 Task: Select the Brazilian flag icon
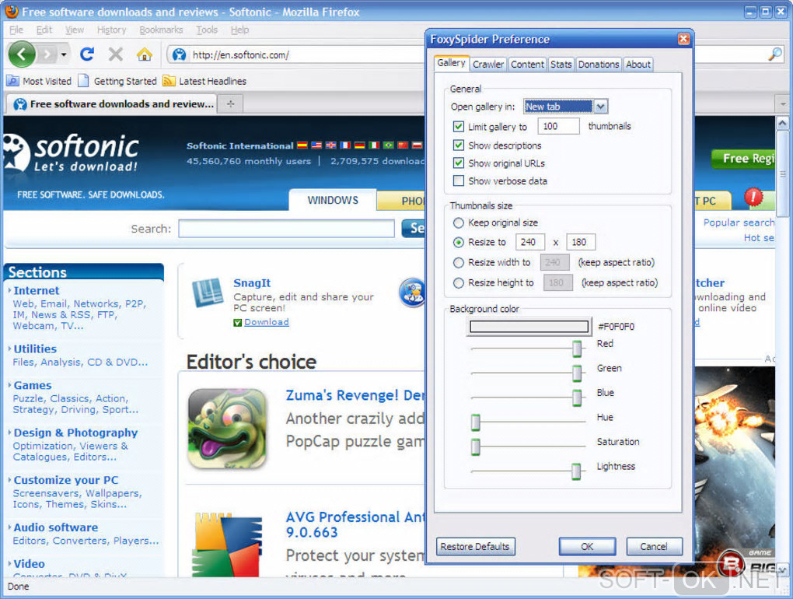(389, 145)
